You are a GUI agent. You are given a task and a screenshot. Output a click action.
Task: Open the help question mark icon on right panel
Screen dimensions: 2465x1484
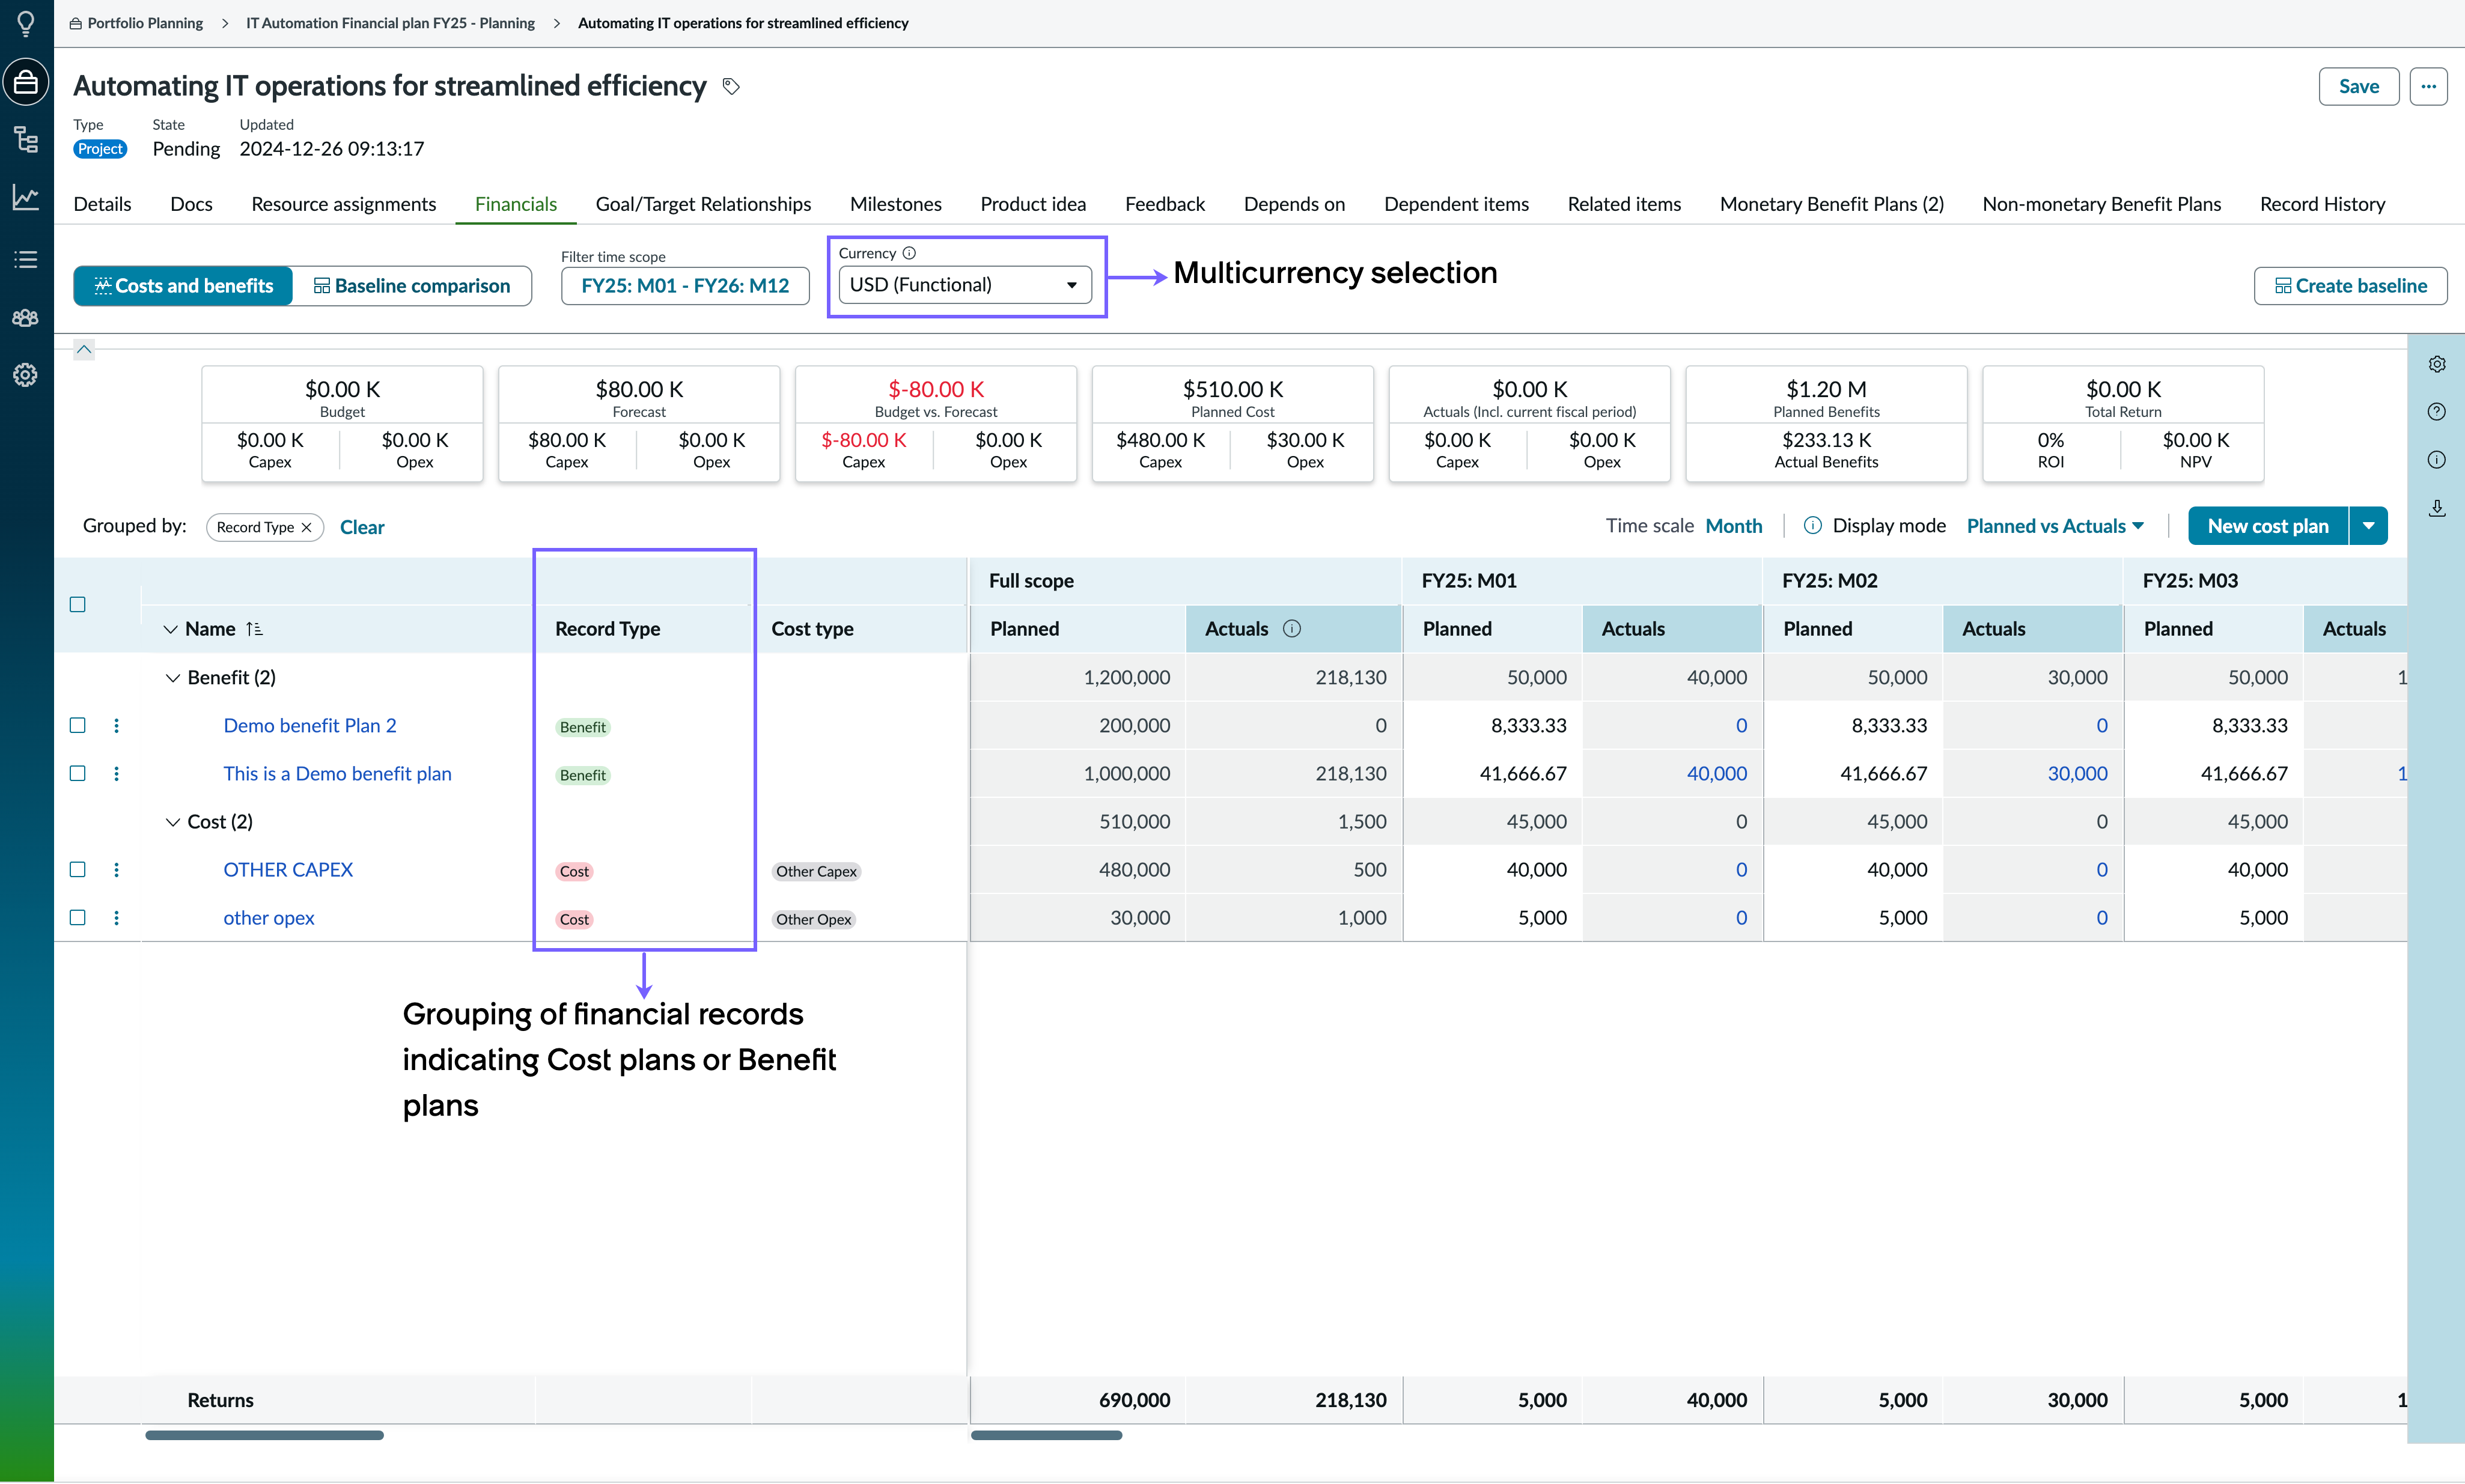point(2437,411)
